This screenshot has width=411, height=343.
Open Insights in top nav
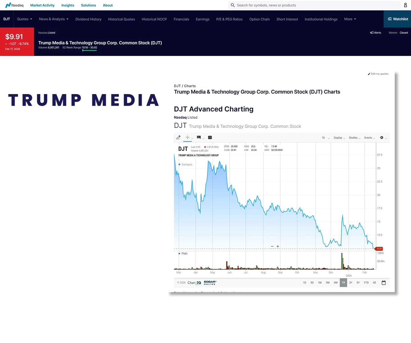coord(68,5)
